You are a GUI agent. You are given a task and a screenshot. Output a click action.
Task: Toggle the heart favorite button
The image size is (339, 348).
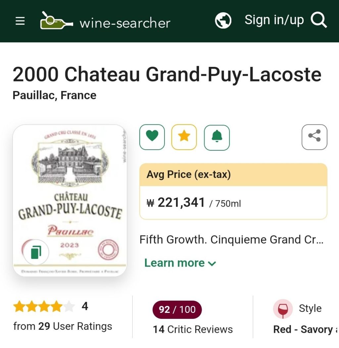152,137
